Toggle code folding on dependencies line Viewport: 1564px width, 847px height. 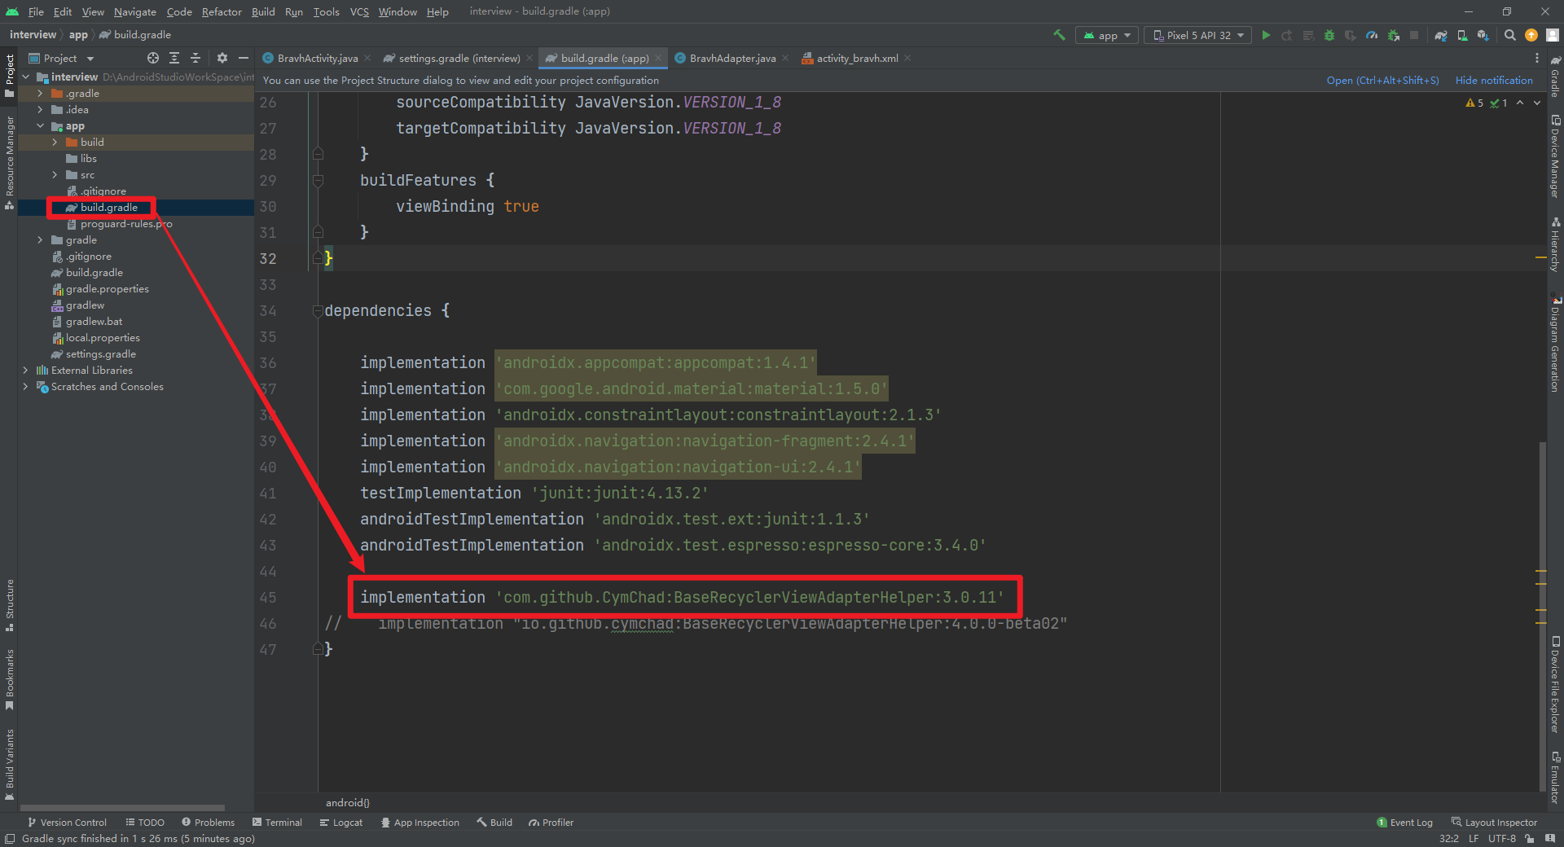point(318,310)
